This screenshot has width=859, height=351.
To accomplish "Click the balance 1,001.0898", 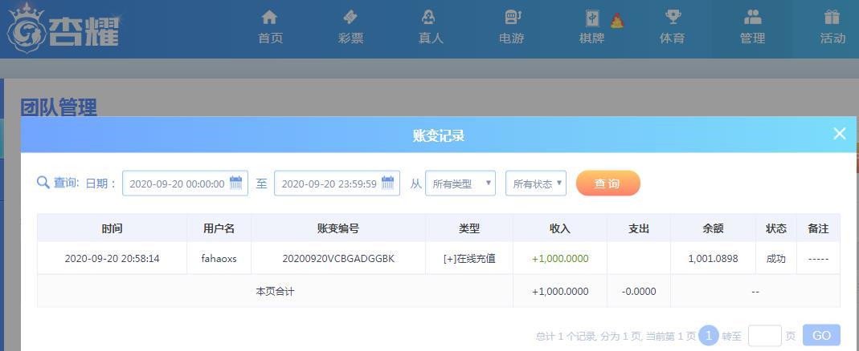I will 714,259.
